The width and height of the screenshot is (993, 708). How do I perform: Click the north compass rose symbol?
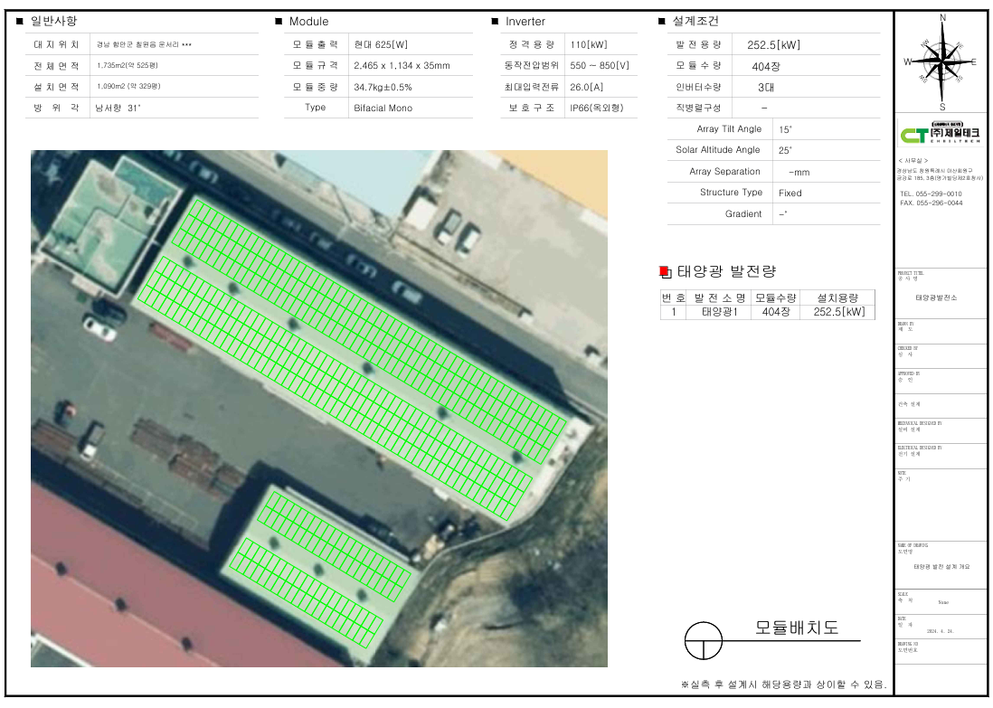tap(941, 61)
